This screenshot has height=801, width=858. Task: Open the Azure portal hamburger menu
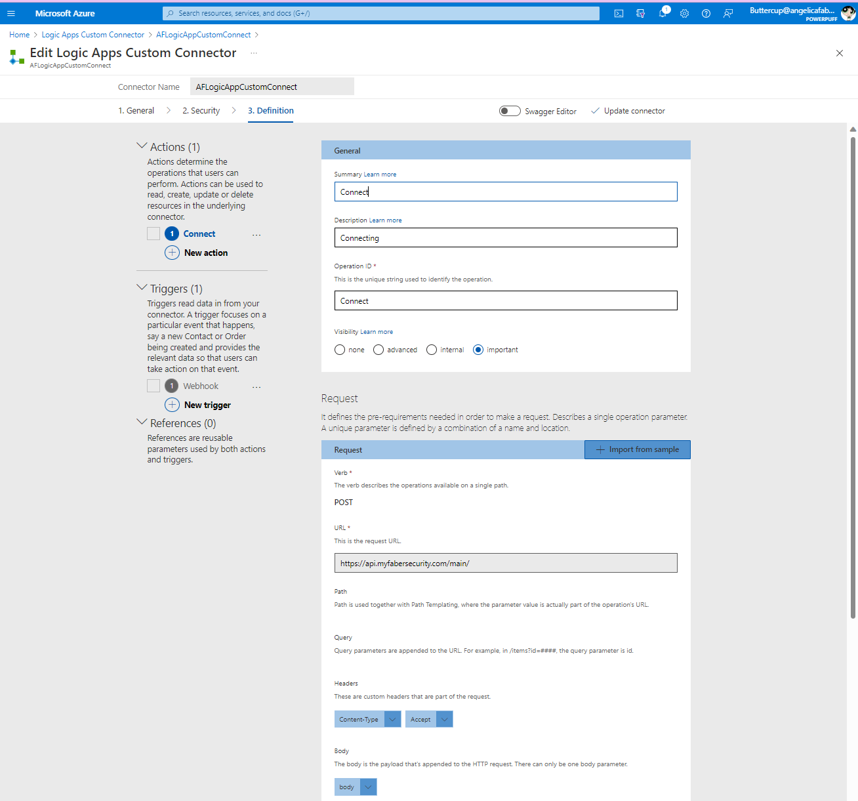pos(10,13)
